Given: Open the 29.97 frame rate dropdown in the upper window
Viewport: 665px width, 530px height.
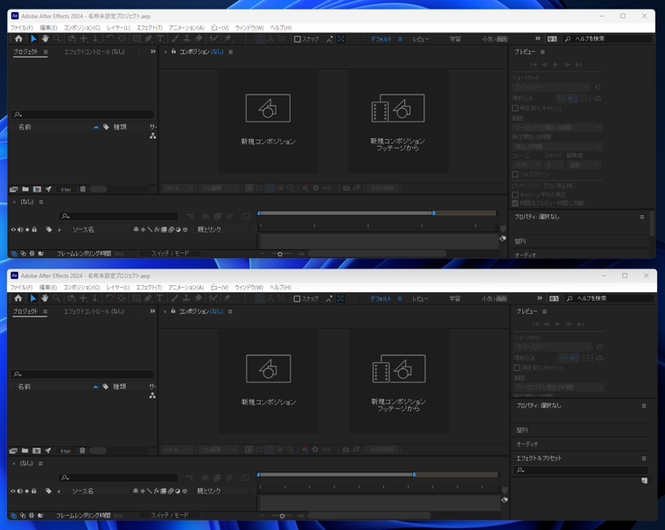Looking at the screenshot, I should click(527, 164).
